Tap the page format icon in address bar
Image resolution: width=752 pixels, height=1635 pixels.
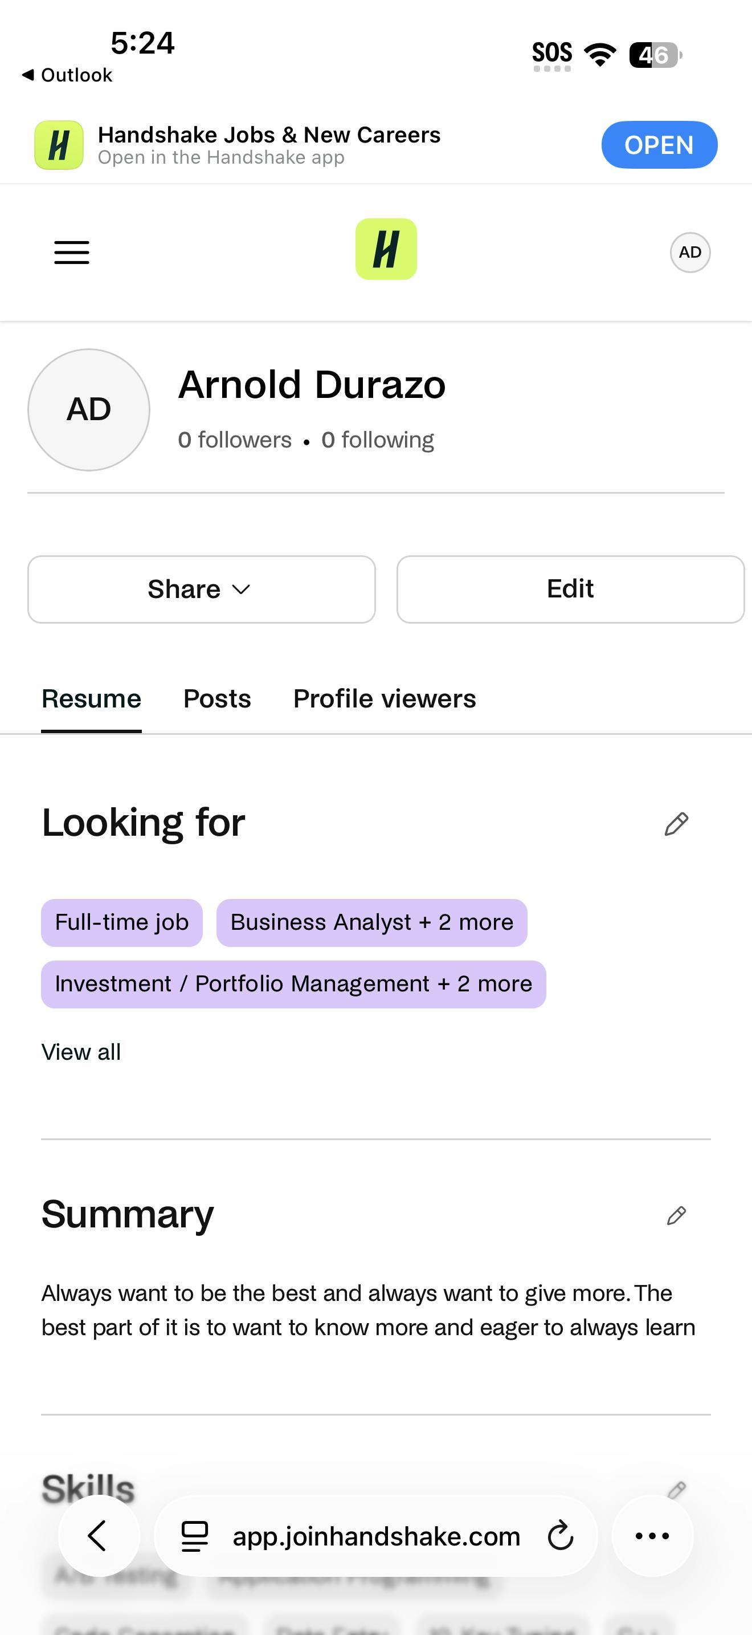195,1536
